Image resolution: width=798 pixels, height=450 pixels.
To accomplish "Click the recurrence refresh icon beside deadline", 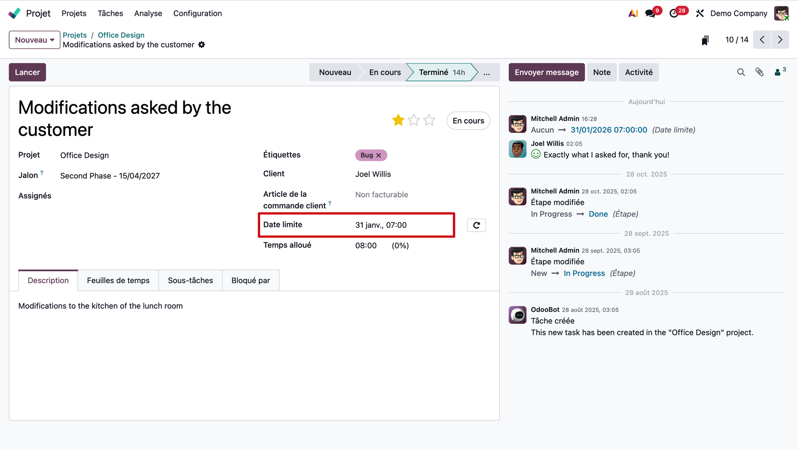I will 476,225.
